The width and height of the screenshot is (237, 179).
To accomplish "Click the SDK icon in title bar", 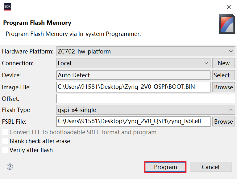I will (7, 7).
